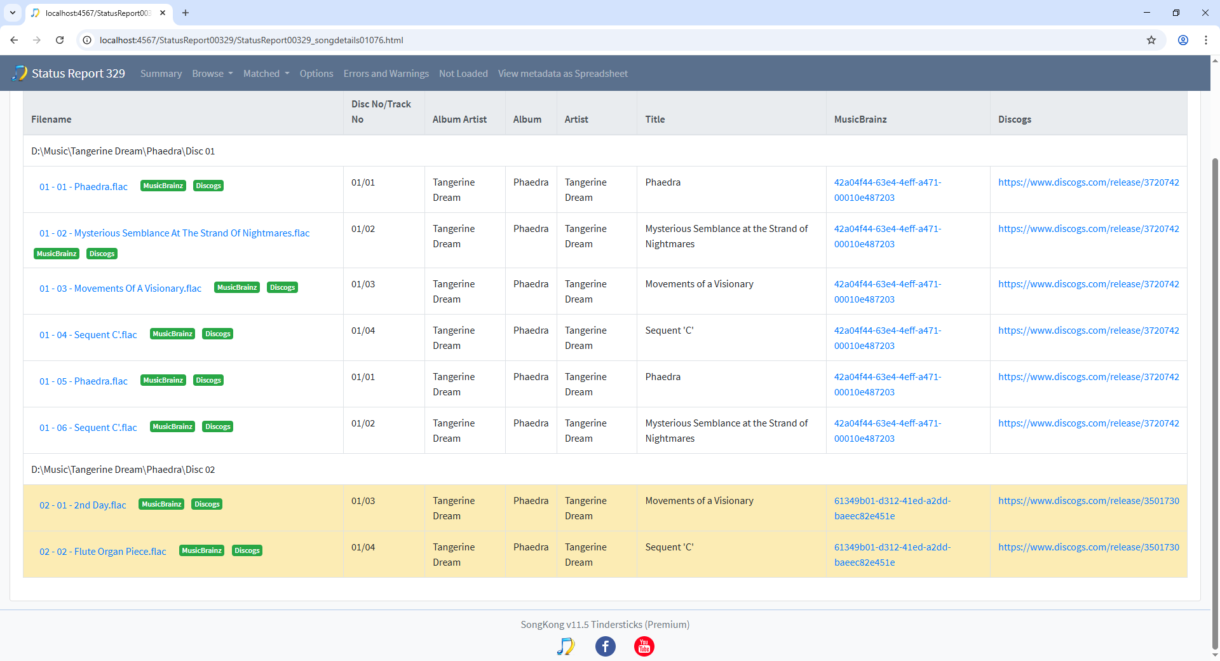Open 01 - 02 - Mysterious Semblance file link
The width and height of the screenshot is (1220, 661).
(175, 233)
